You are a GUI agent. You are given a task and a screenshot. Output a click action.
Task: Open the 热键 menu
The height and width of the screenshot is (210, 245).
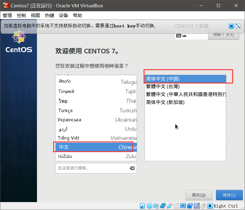click(49, 16)
